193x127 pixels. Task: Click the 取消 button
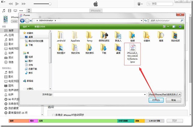click(x=174, y=100)
